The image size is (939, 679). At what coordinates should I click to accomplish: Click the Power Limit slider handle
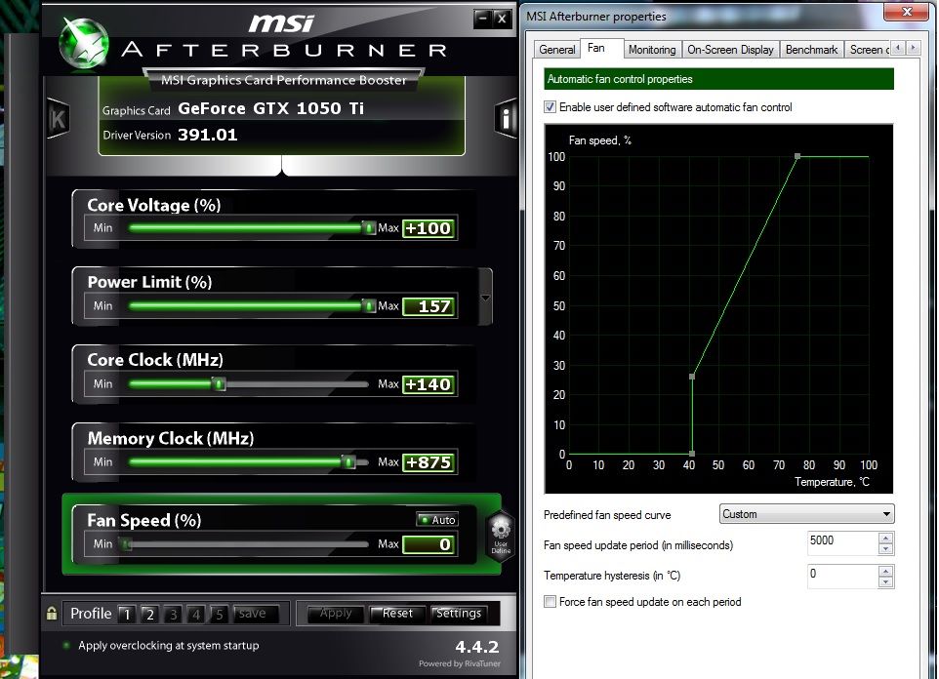(369, 306)
